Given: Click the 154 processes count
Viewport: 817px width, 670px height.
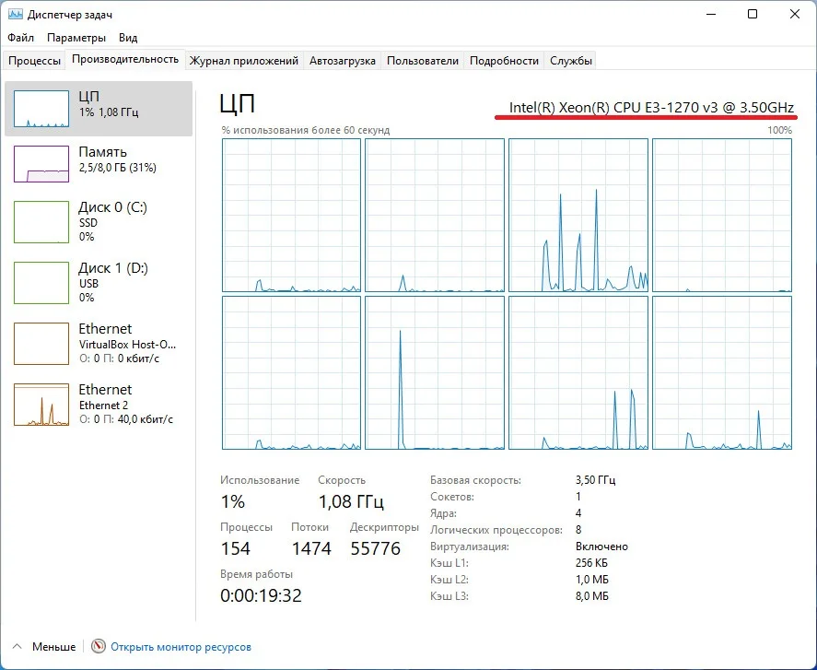Looking at the screenshot, I should tap(235, 548).
